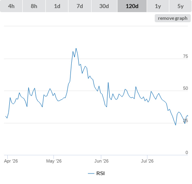The width and height of the screenshot is (192, 184).
Task: Click the highest RSI peak on chart
Action: 76,48
